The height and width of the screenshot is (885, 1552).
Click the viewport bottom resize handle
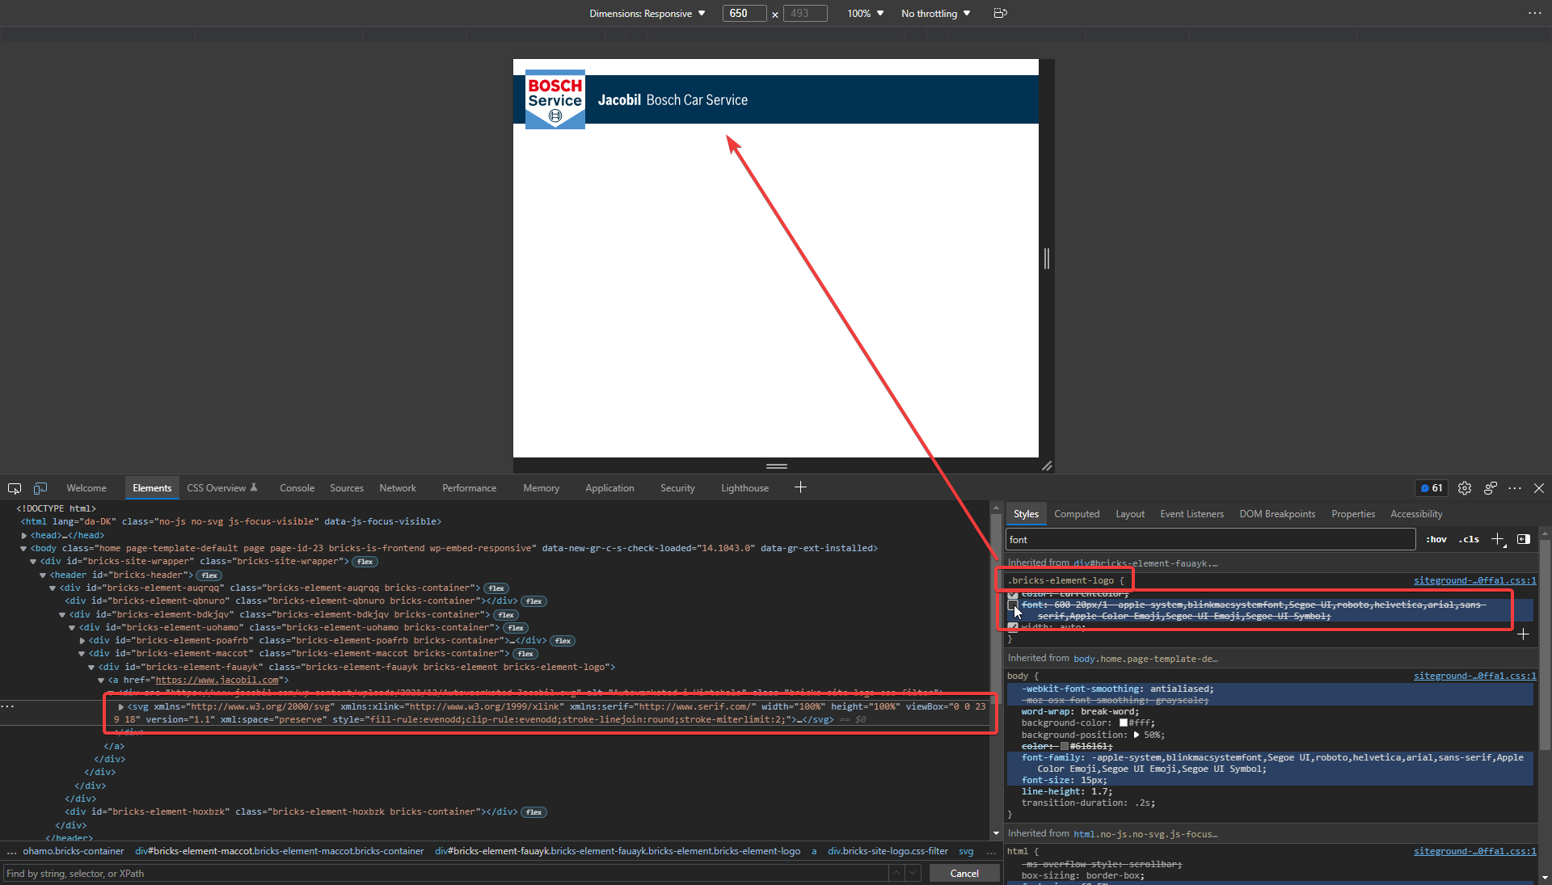pos(777,466)
